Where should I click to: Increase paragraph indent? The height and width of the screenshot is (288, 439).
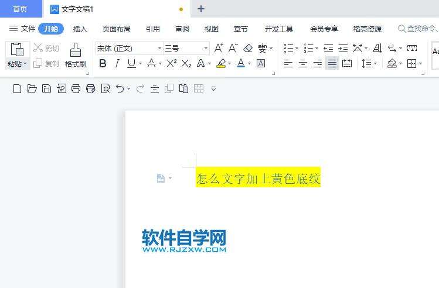343,49
